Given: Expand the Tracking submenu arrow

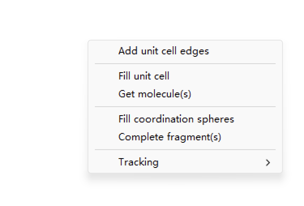Looking at the screenshot, I should pos(268,163).
